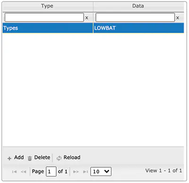Click the Reload text button

point(72,158)
